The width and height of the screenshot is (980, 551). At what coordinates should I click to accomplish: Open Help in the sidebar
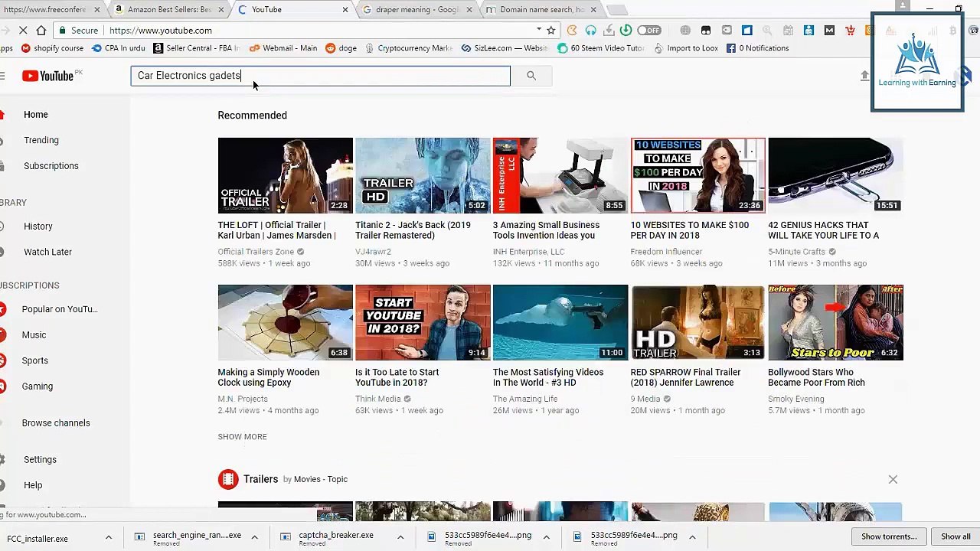coord(33,485)
